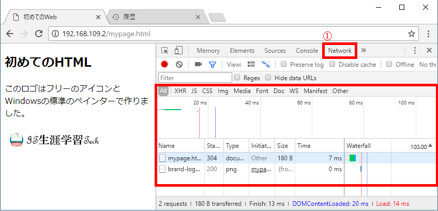Sort by the Type column header

click(236, 146)
